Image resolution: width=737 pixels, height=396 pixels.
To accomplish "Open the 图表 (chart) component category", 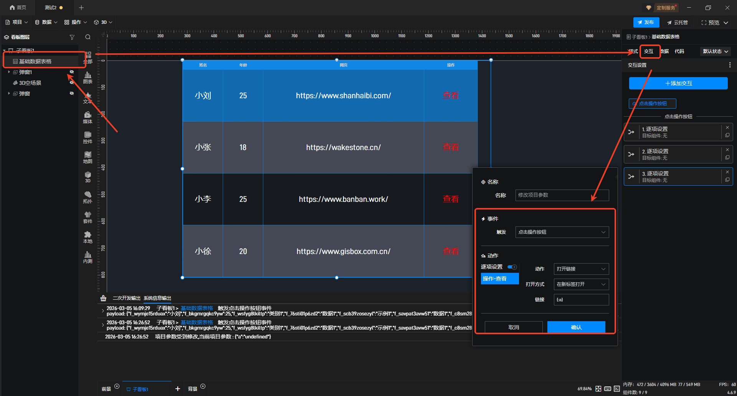I will [x=88, y=78].
